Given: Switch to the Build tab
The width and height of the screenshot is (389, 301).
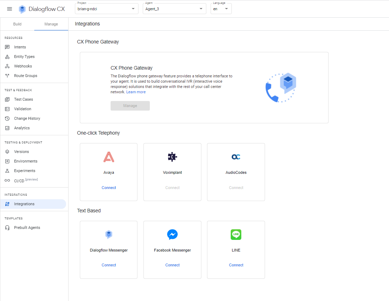Looking at the screenshot, I should [17, 24].
